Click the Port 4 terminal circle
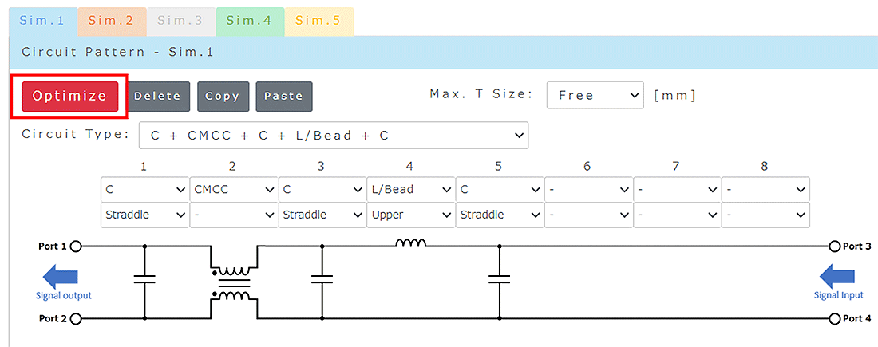The width and height of the screenshot is (878, 347). tap(835, 319)
